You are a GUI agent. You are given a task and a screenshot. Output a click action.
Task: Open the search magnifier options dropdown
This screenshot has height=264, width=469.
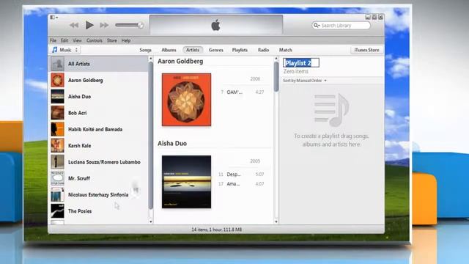point(317,26)
